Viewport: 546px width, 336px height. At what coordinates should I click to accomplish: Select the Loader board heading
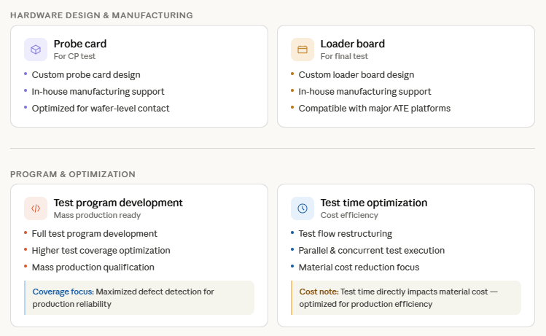pos(352,44)
